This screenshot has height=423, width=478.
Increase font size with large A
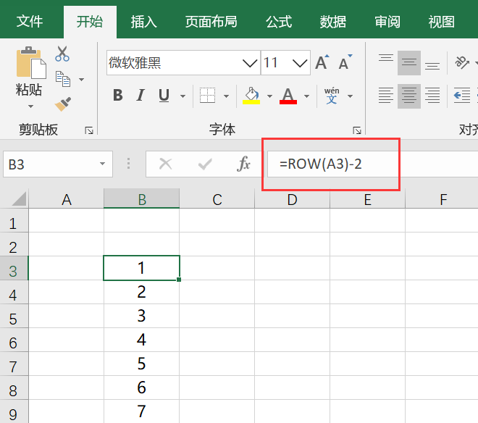322,62
